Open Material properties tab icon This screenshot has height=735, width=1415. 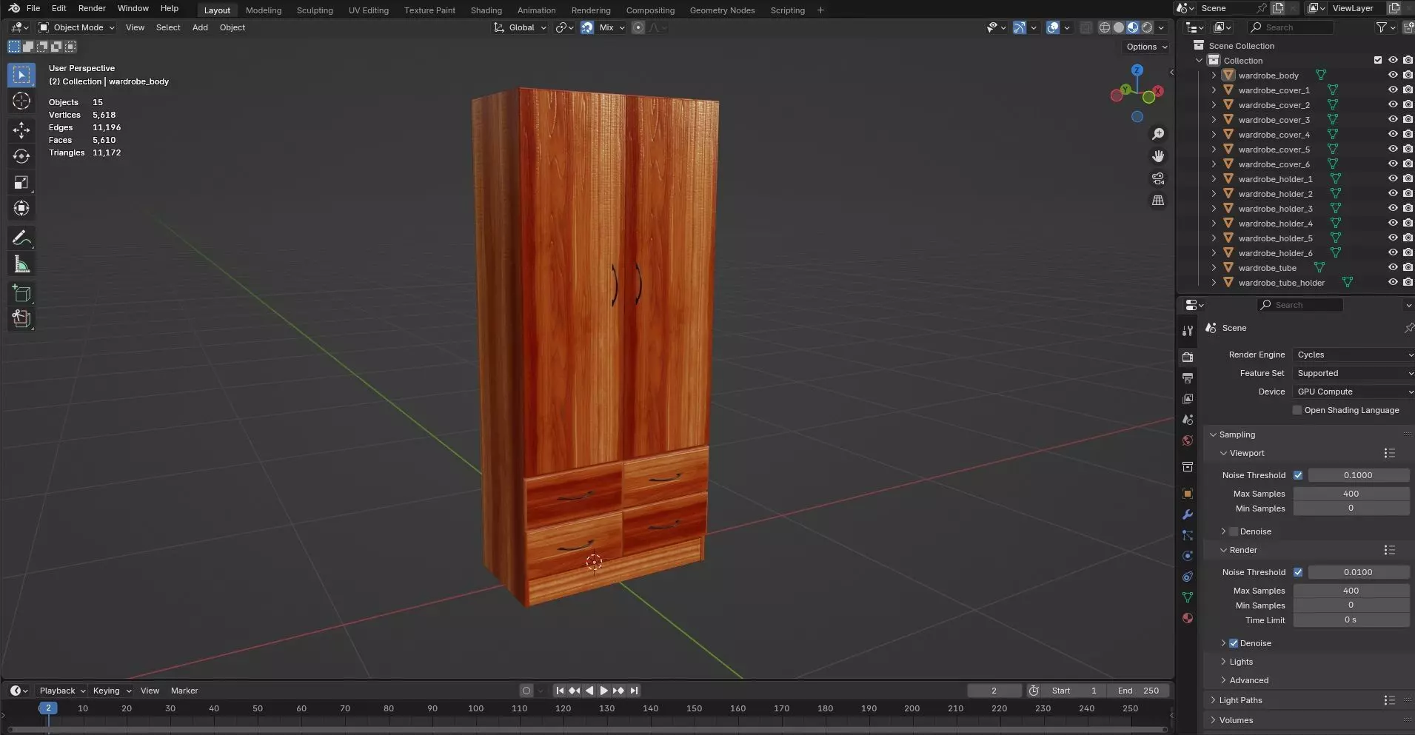coord(1188,618)
